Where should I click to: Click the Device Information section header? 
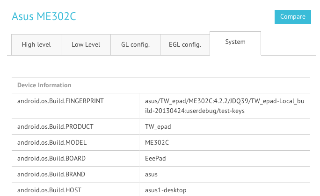click(x=44, y=85)
